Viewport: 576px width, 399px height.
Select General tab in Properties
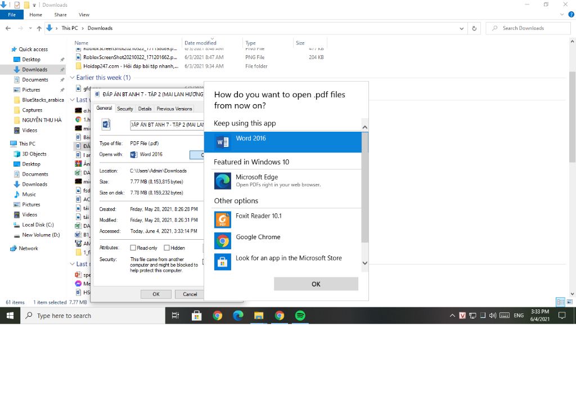coord(104,108)
